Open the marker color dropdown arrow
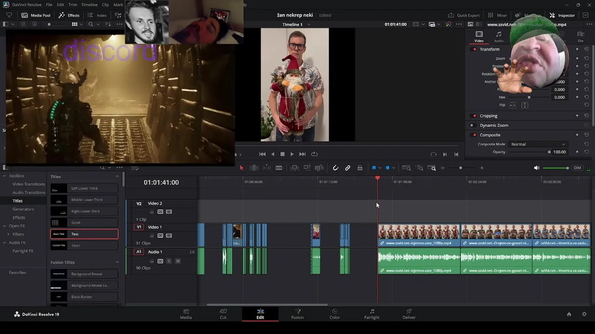The image size is (595, 334). 394,168
